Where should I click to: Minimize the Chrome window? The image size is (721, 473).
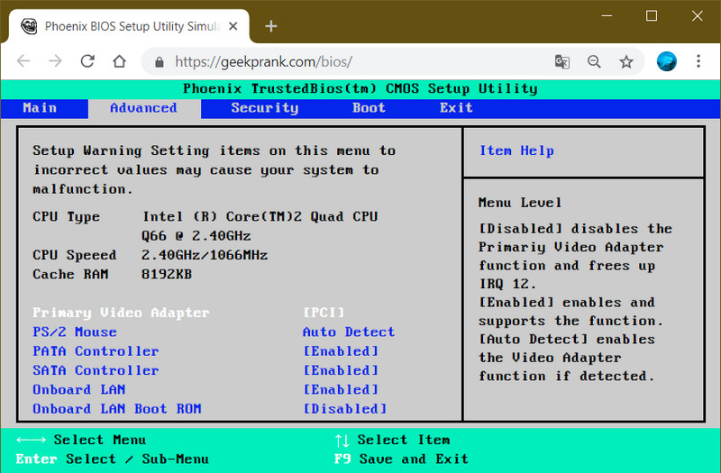point(607,16)
